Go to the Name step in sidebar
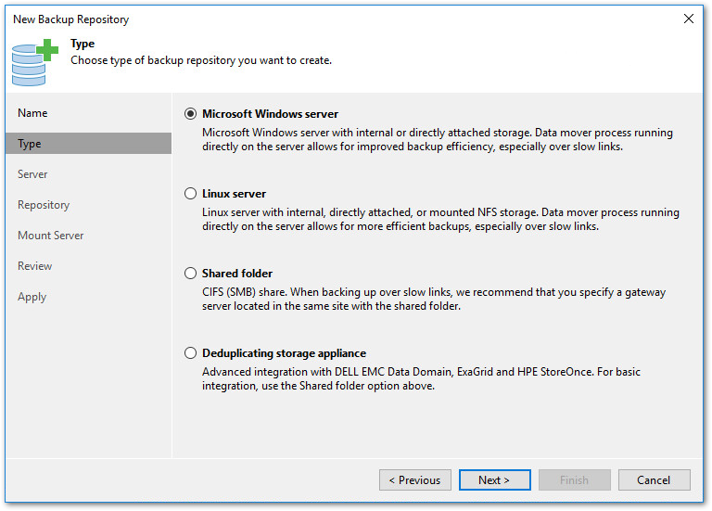Viewport: 712px width, 511px height. [x=32, y=113]
